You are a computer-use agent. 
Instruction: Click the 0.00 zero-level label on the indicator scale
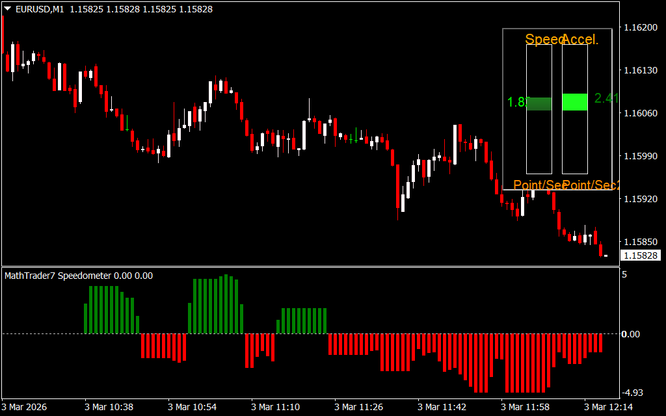pyautogui.click(x=631, y=334)
